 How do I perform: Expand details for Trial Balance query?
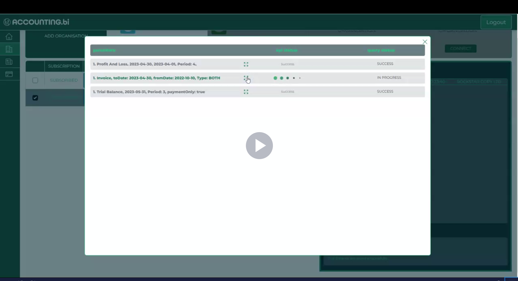point(246,92)
